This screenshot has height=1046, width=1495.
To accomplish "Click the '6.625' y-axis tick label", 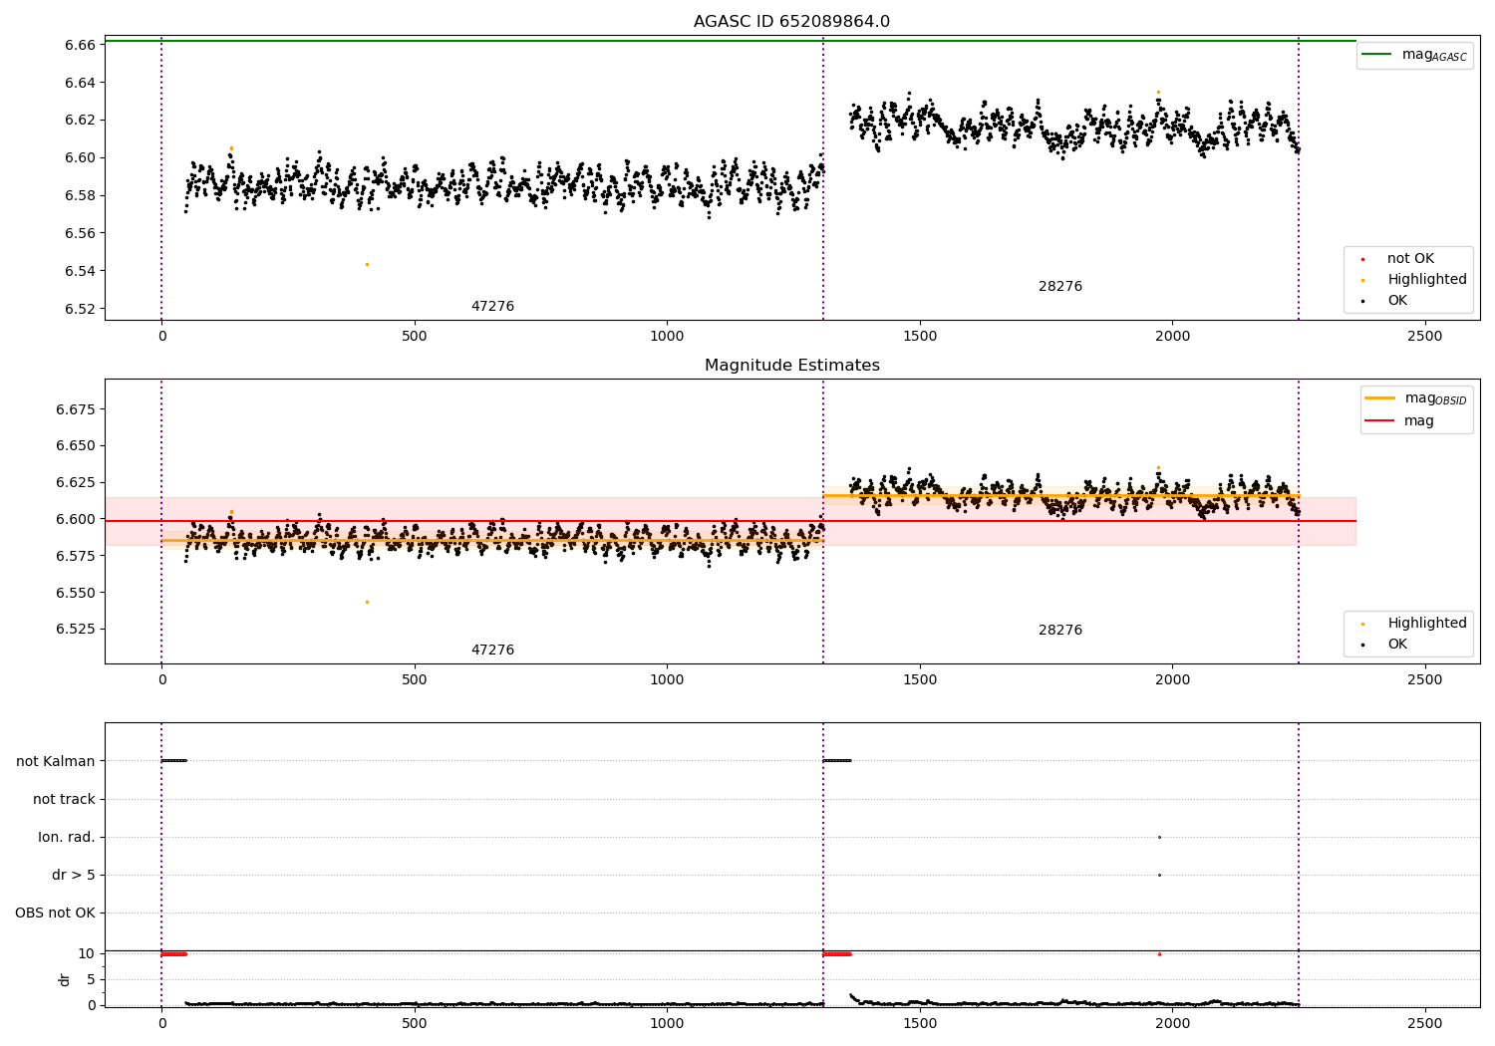I will point(76,482).
